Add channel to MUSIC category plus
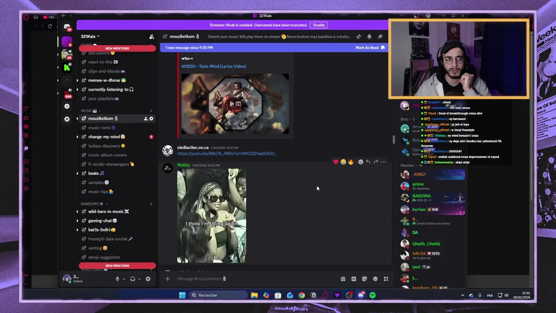The height and width of the screenshot is (313, 556). pyautogui.click(x=151, y=111)
